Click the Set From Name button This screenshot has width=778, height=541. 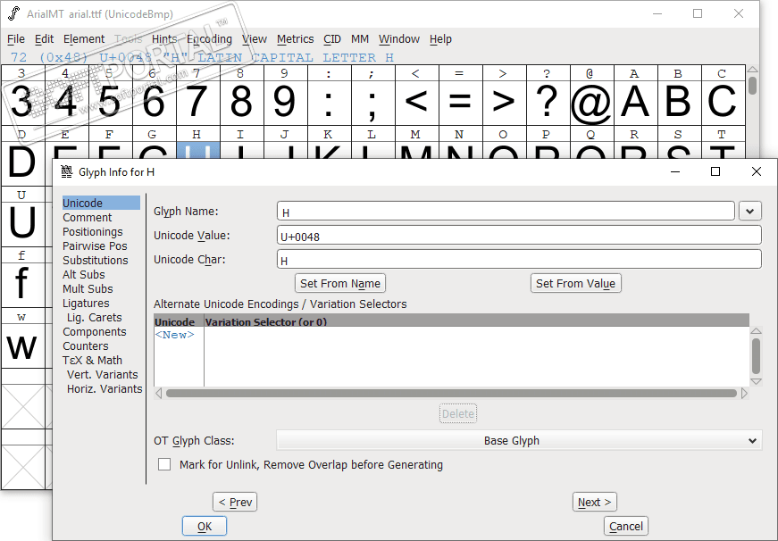[340, 283]
